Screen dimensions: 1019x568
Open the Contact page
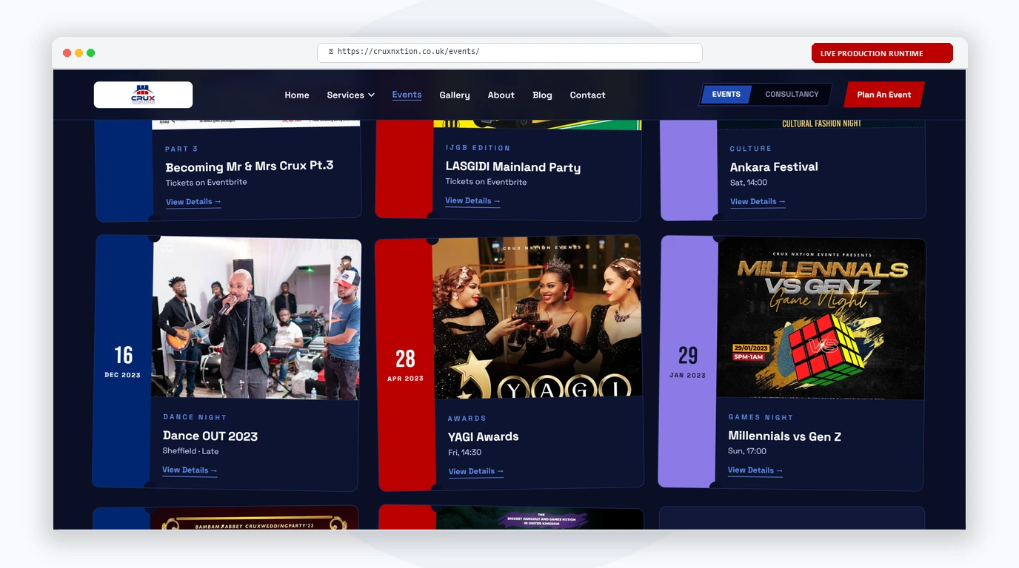tap(587, 95)
